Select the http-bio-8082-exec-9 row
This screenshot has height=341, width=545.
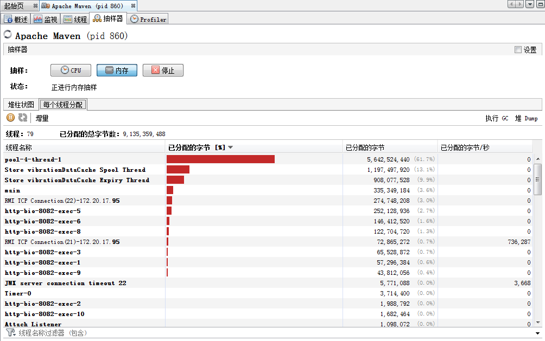coord(268,273)
